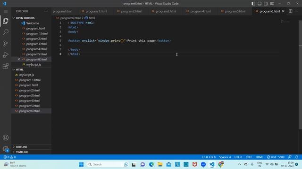Show hidden system tray icons chevron
The image size is (302, 169).
pos(239,164)
